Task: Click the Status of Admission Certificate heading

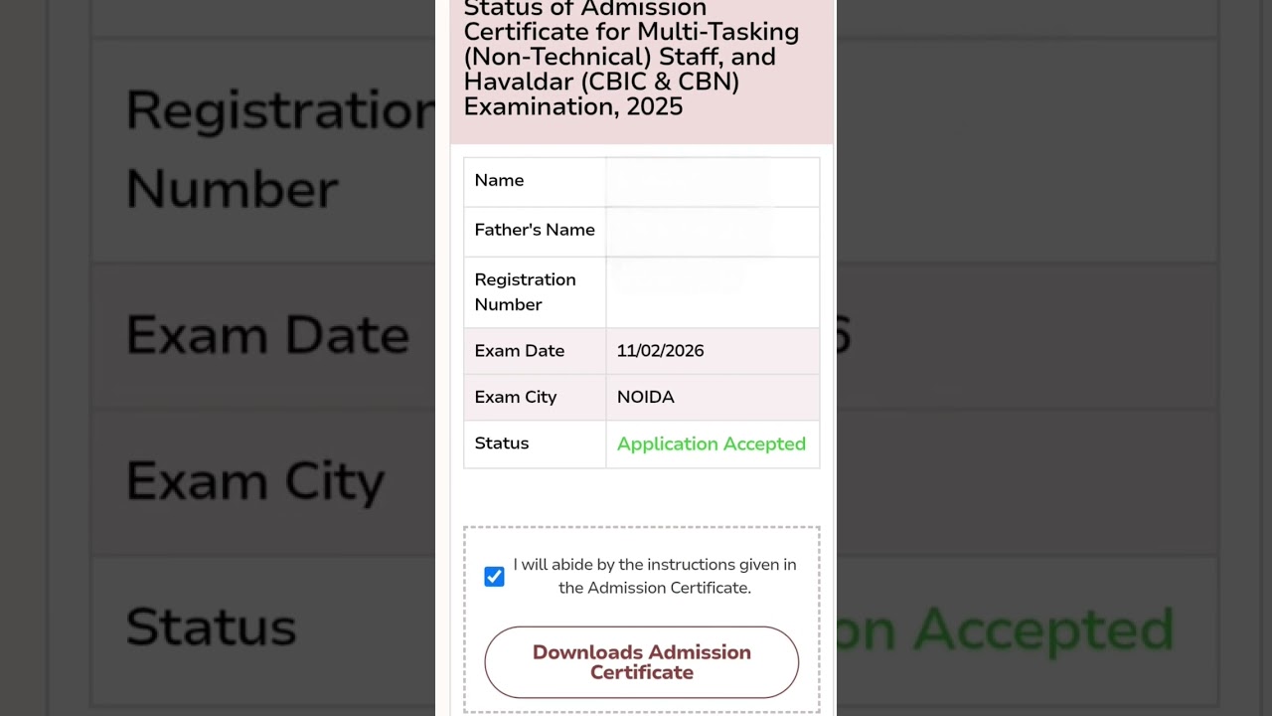Action: coord(632,57)
